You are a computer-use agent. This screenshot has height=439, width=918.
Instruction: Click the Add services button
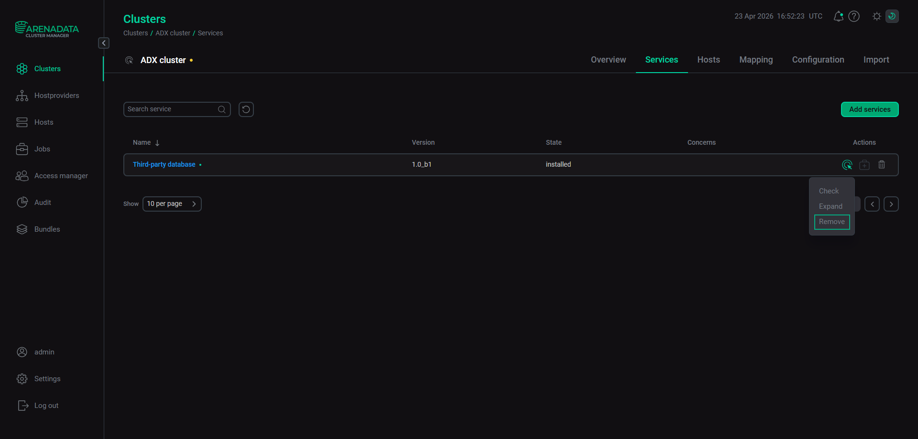click(870, 109)
